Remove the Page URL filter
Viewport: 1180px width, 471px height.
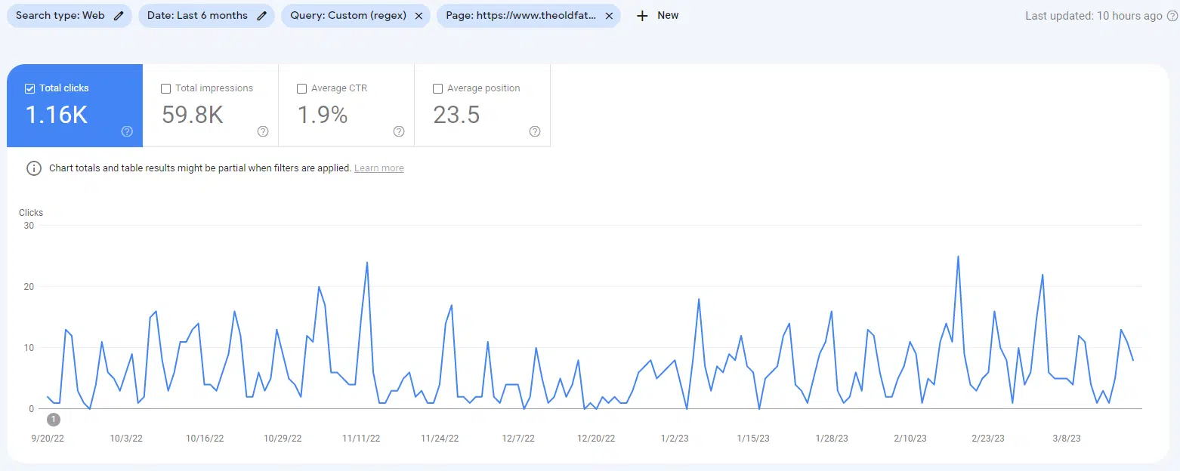click(x=609, y=16)
